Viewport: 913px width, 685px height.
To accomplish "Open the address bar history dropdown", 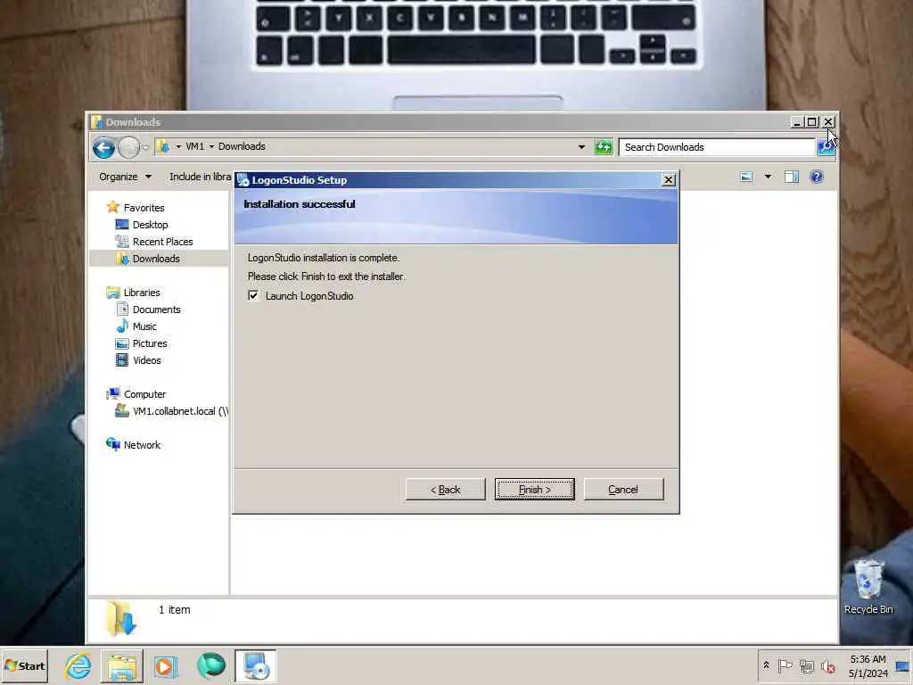I will tap(581, 147).
